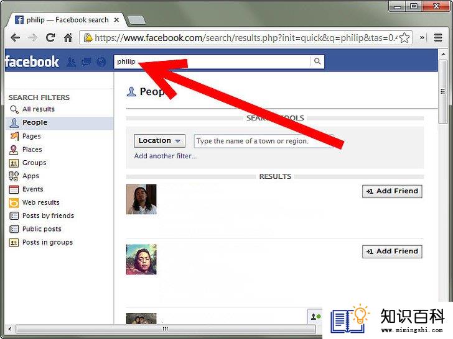Open Facebook messages icon
The width and height of the screenshot is (453, 339).
pyautogui.click(x=86, y=61)
